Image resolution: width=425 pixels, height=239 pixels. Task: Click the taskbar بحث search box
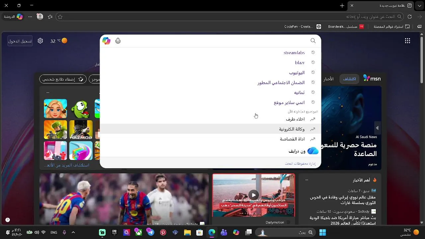286,232
